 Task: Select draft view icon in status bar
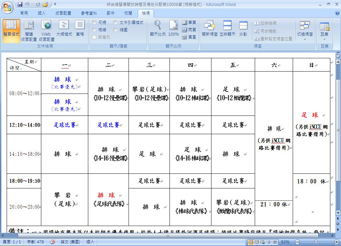275,242
